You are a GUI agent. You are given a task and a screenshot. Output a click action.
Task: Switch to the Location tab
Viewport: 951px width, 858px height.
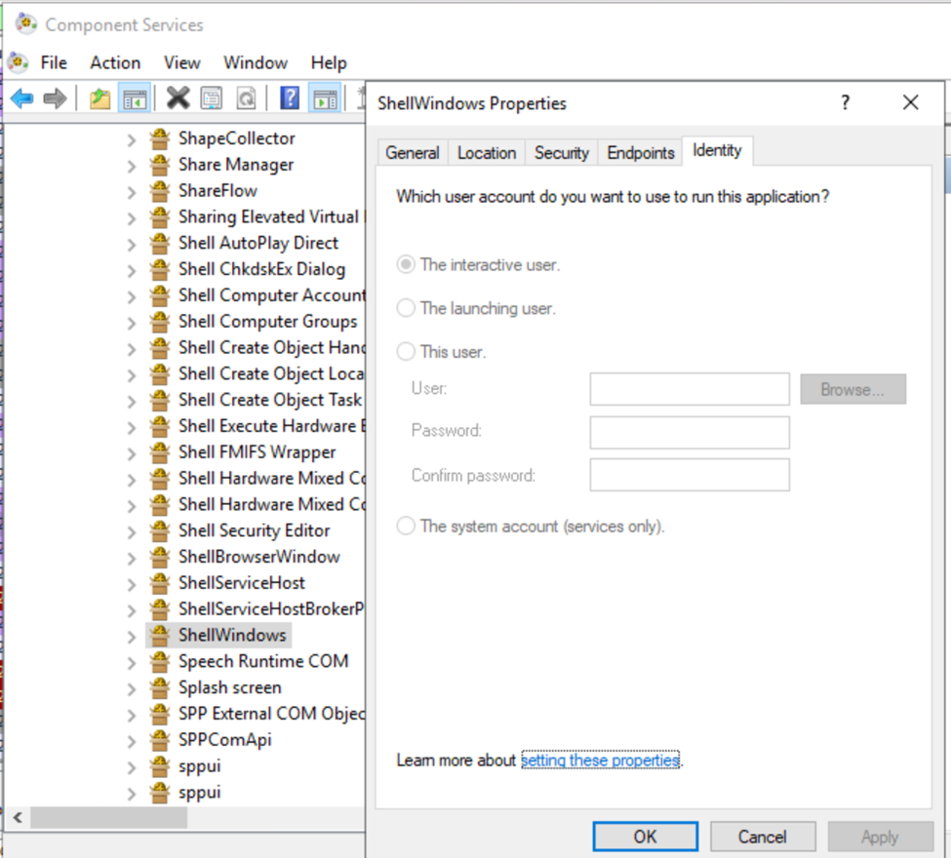click(487, 153)
